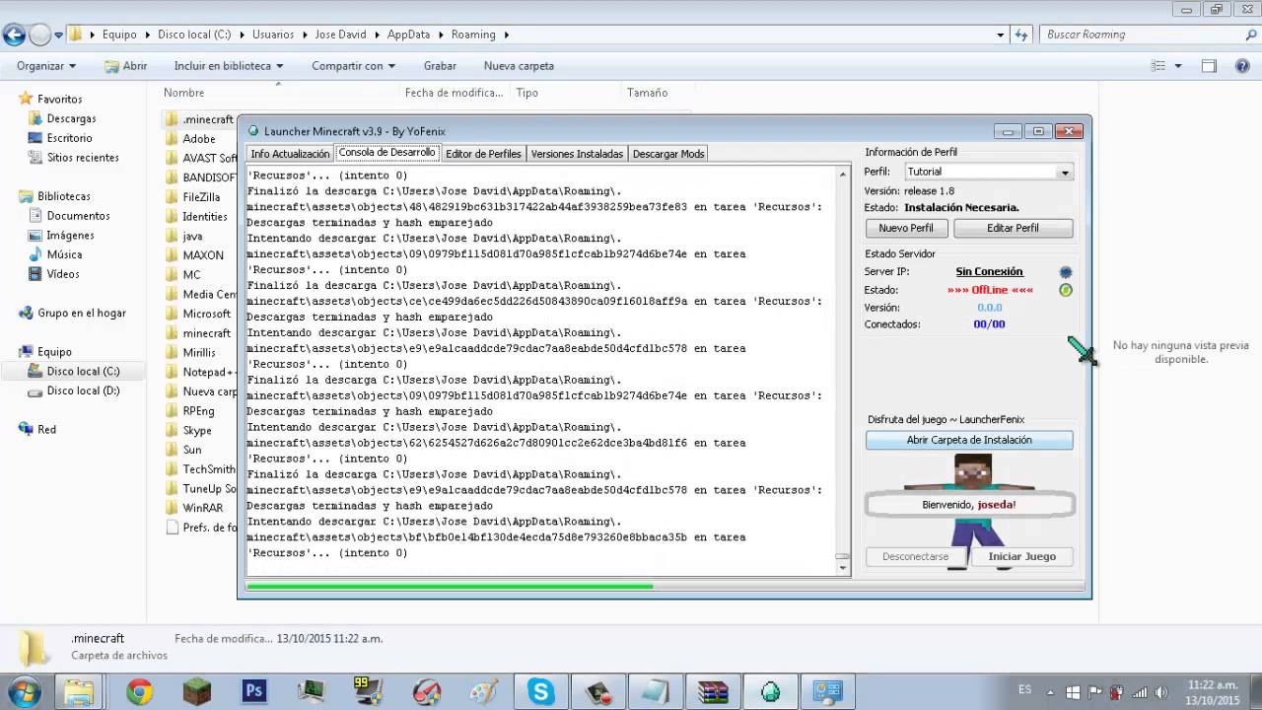Click Jose David in the address breadcrumb

[340, 35]
